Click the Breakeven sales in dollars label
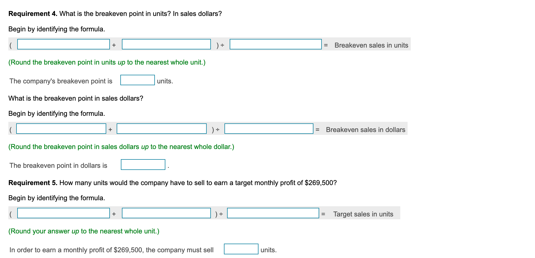535x258 pixels. coord(365,129)
